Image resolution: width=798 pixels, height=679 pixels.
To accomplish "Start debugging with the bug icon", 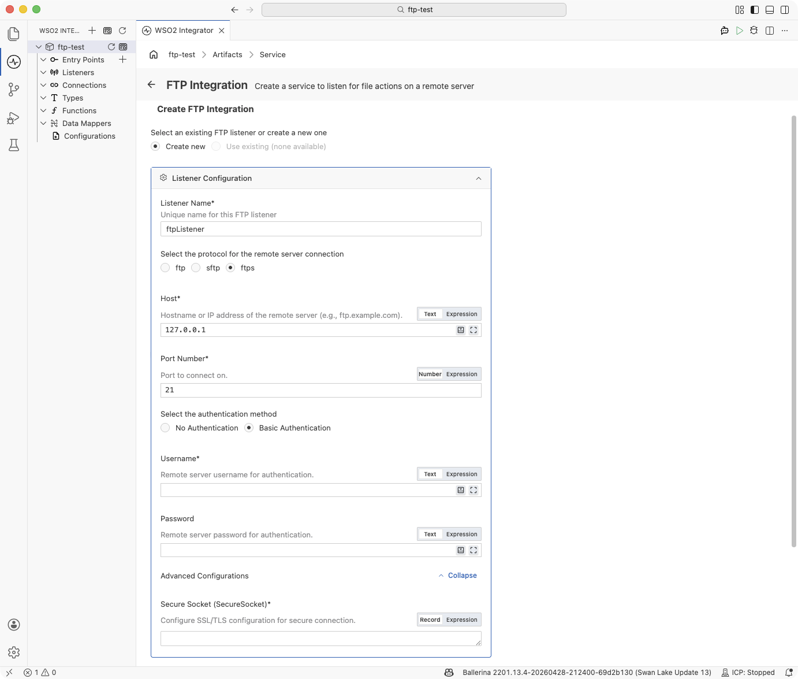I will (x=754, y=31).
